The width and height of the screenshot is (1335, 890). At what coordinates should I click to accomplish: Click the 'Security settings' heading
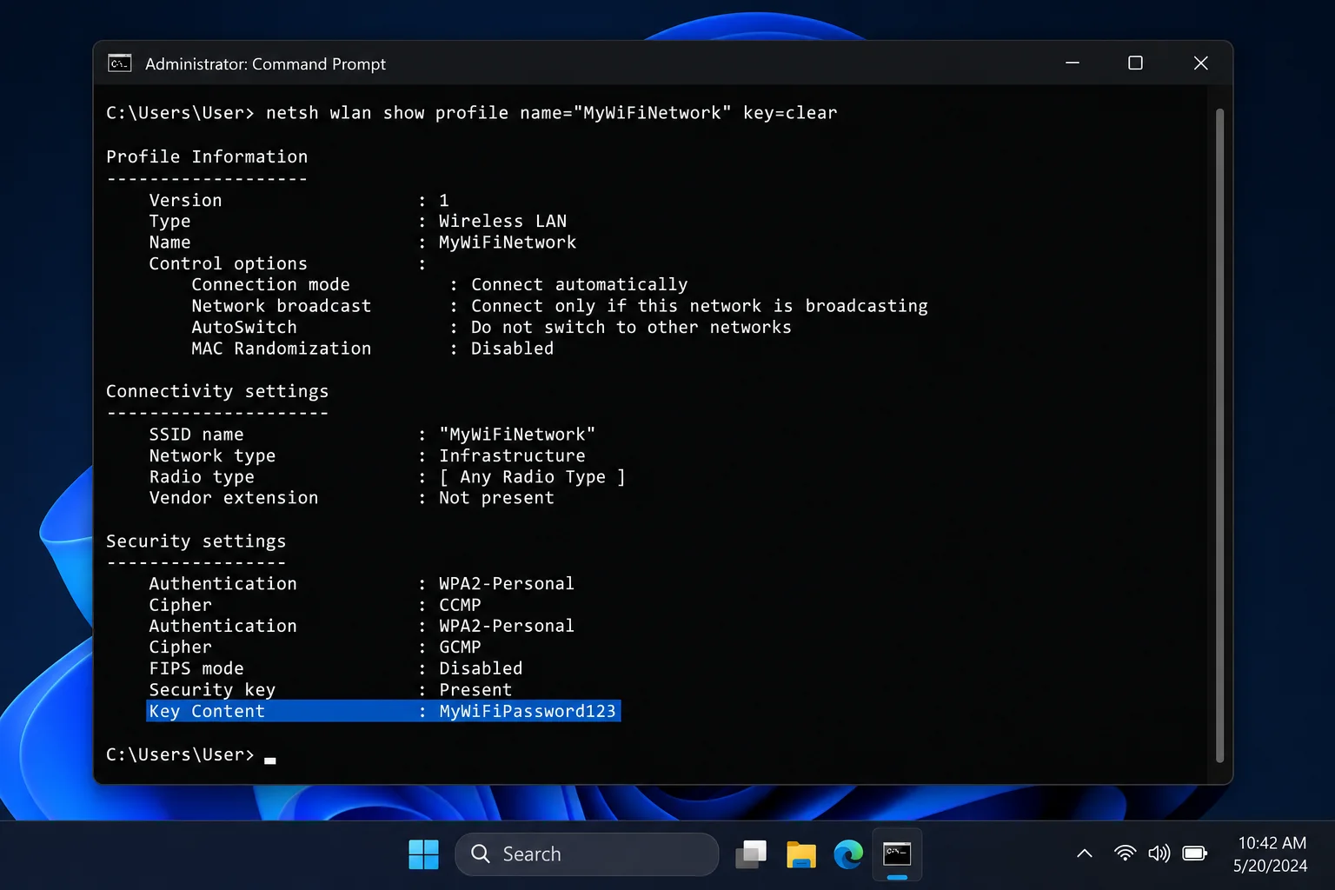pyautogui.click(x=196, y=541)
